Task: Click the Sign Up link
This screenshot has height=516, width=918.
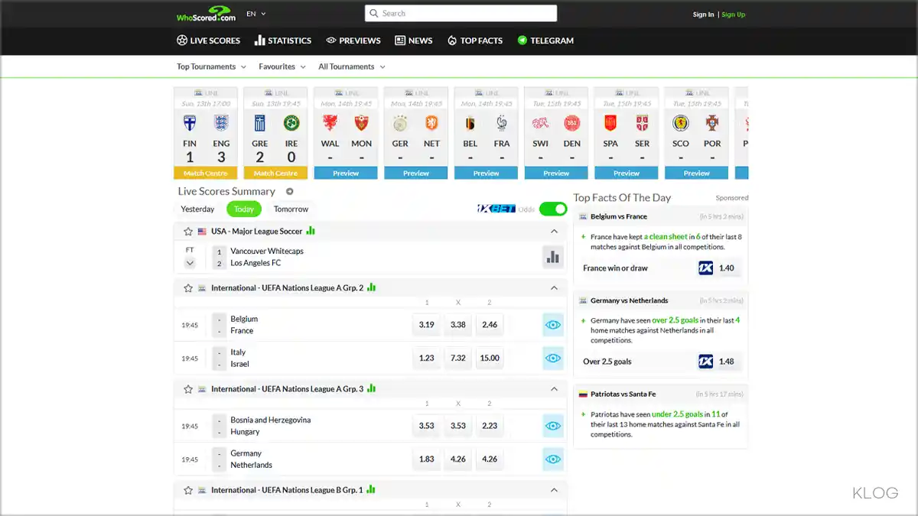Action: [733, 15]
